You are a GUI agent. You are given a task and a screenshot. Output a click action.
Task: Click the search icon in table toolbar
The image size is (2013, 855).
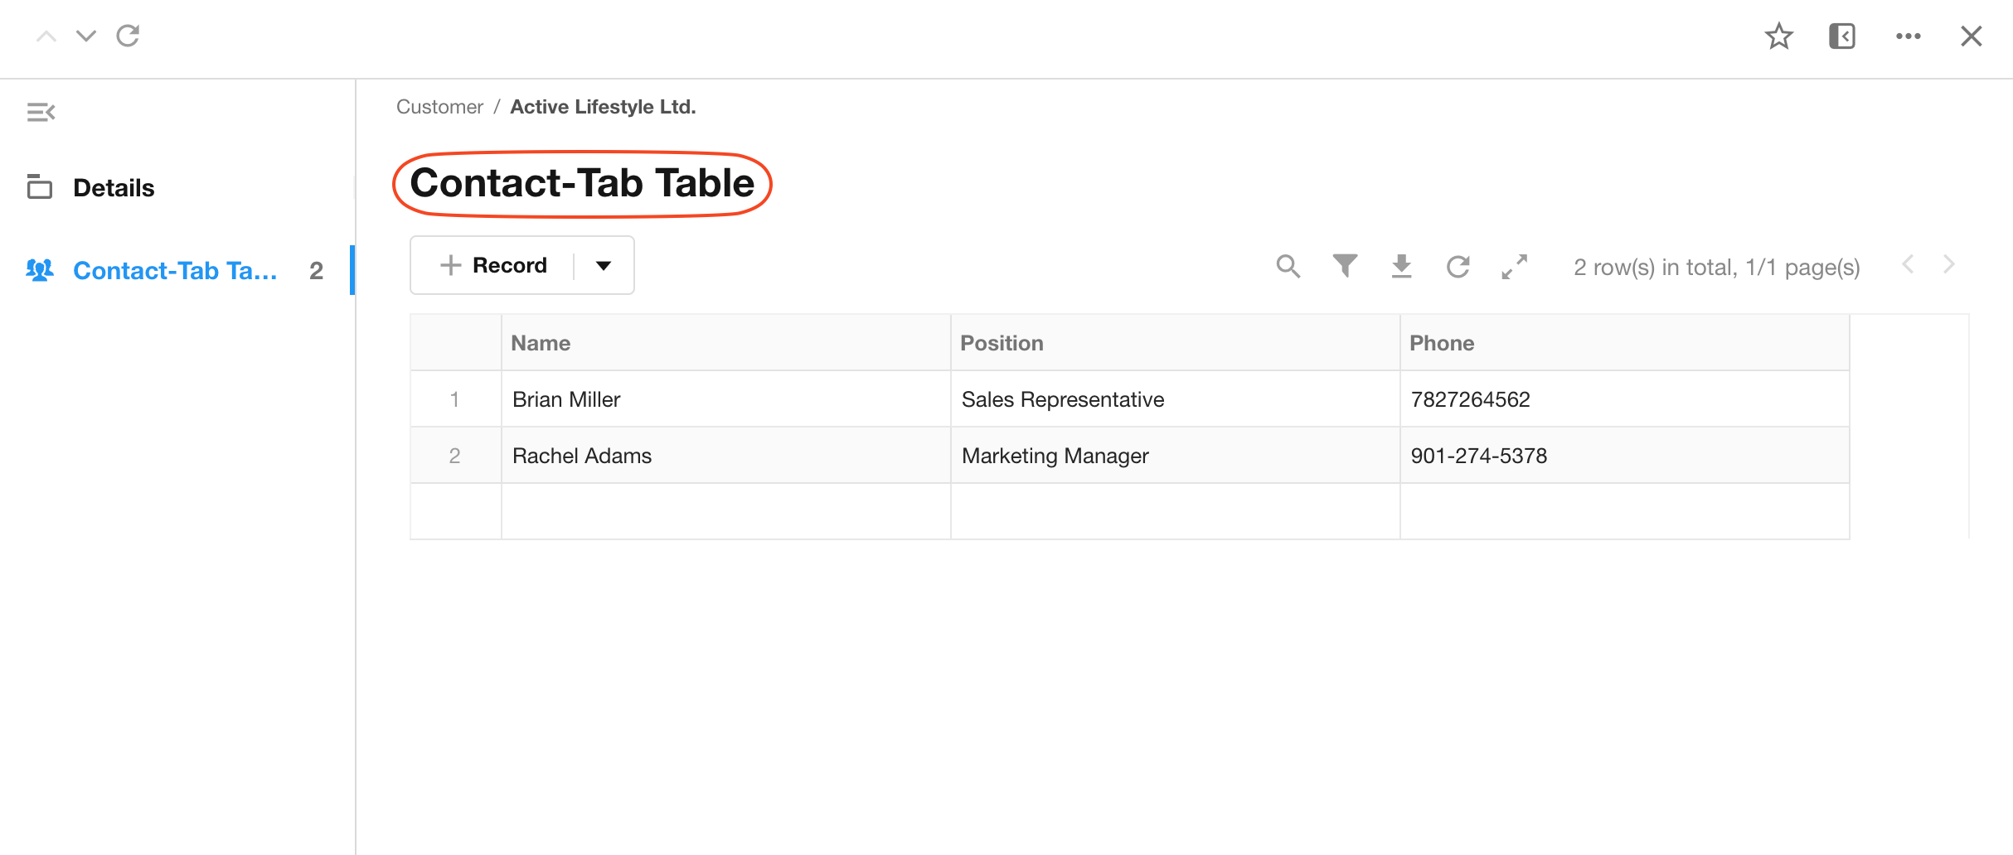coord(1288,266)
